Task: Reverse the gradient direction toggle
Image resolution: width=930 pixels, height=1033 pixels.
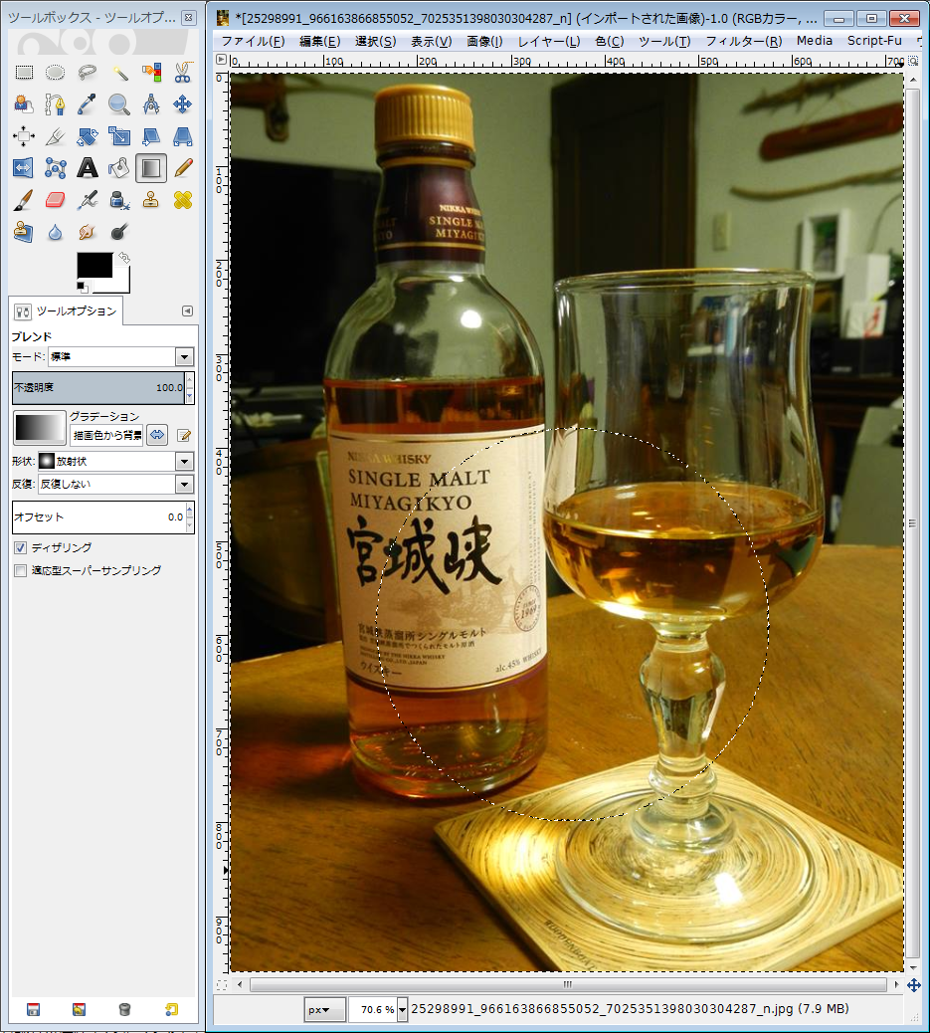Action: pyautogui.click(x=157, y=435)
